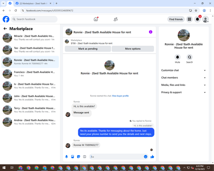
Task: Bookmark this page with the star icon
Action: pos(196,11)
